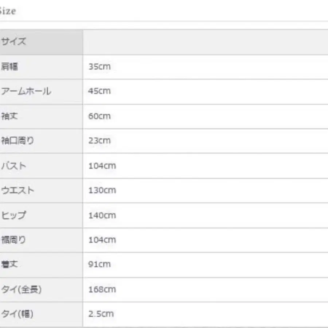328x328 pixels.
Task: Select the 130cm waist value
Action: 102,191
